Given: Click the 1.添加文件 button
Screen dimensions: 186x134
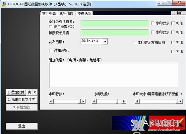Looking at the screenshot, I should (x=16, y=92).
